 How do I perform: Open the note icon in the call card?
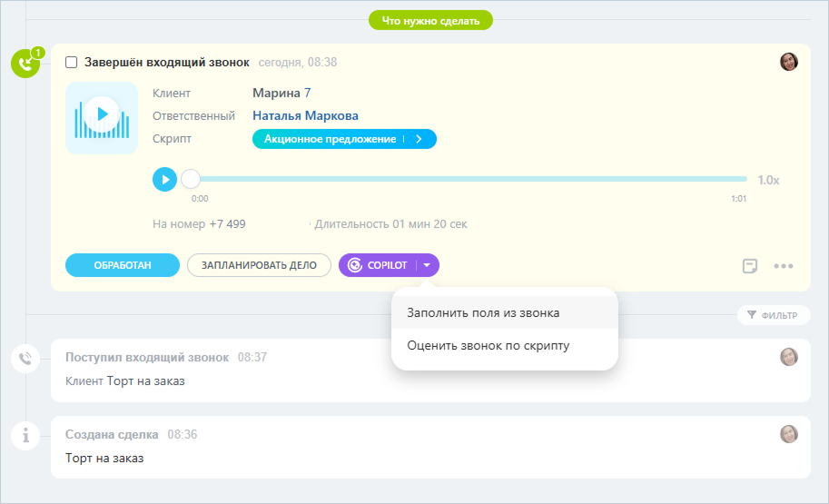[749, 266]
